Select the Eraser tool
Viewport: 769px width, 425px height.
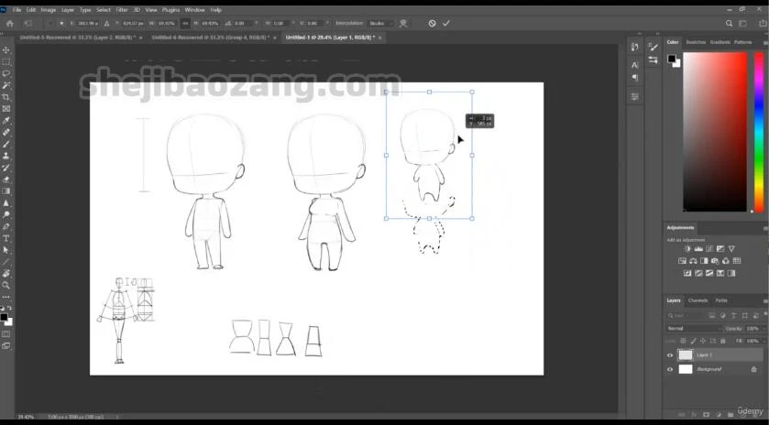[x=6, y=180]
